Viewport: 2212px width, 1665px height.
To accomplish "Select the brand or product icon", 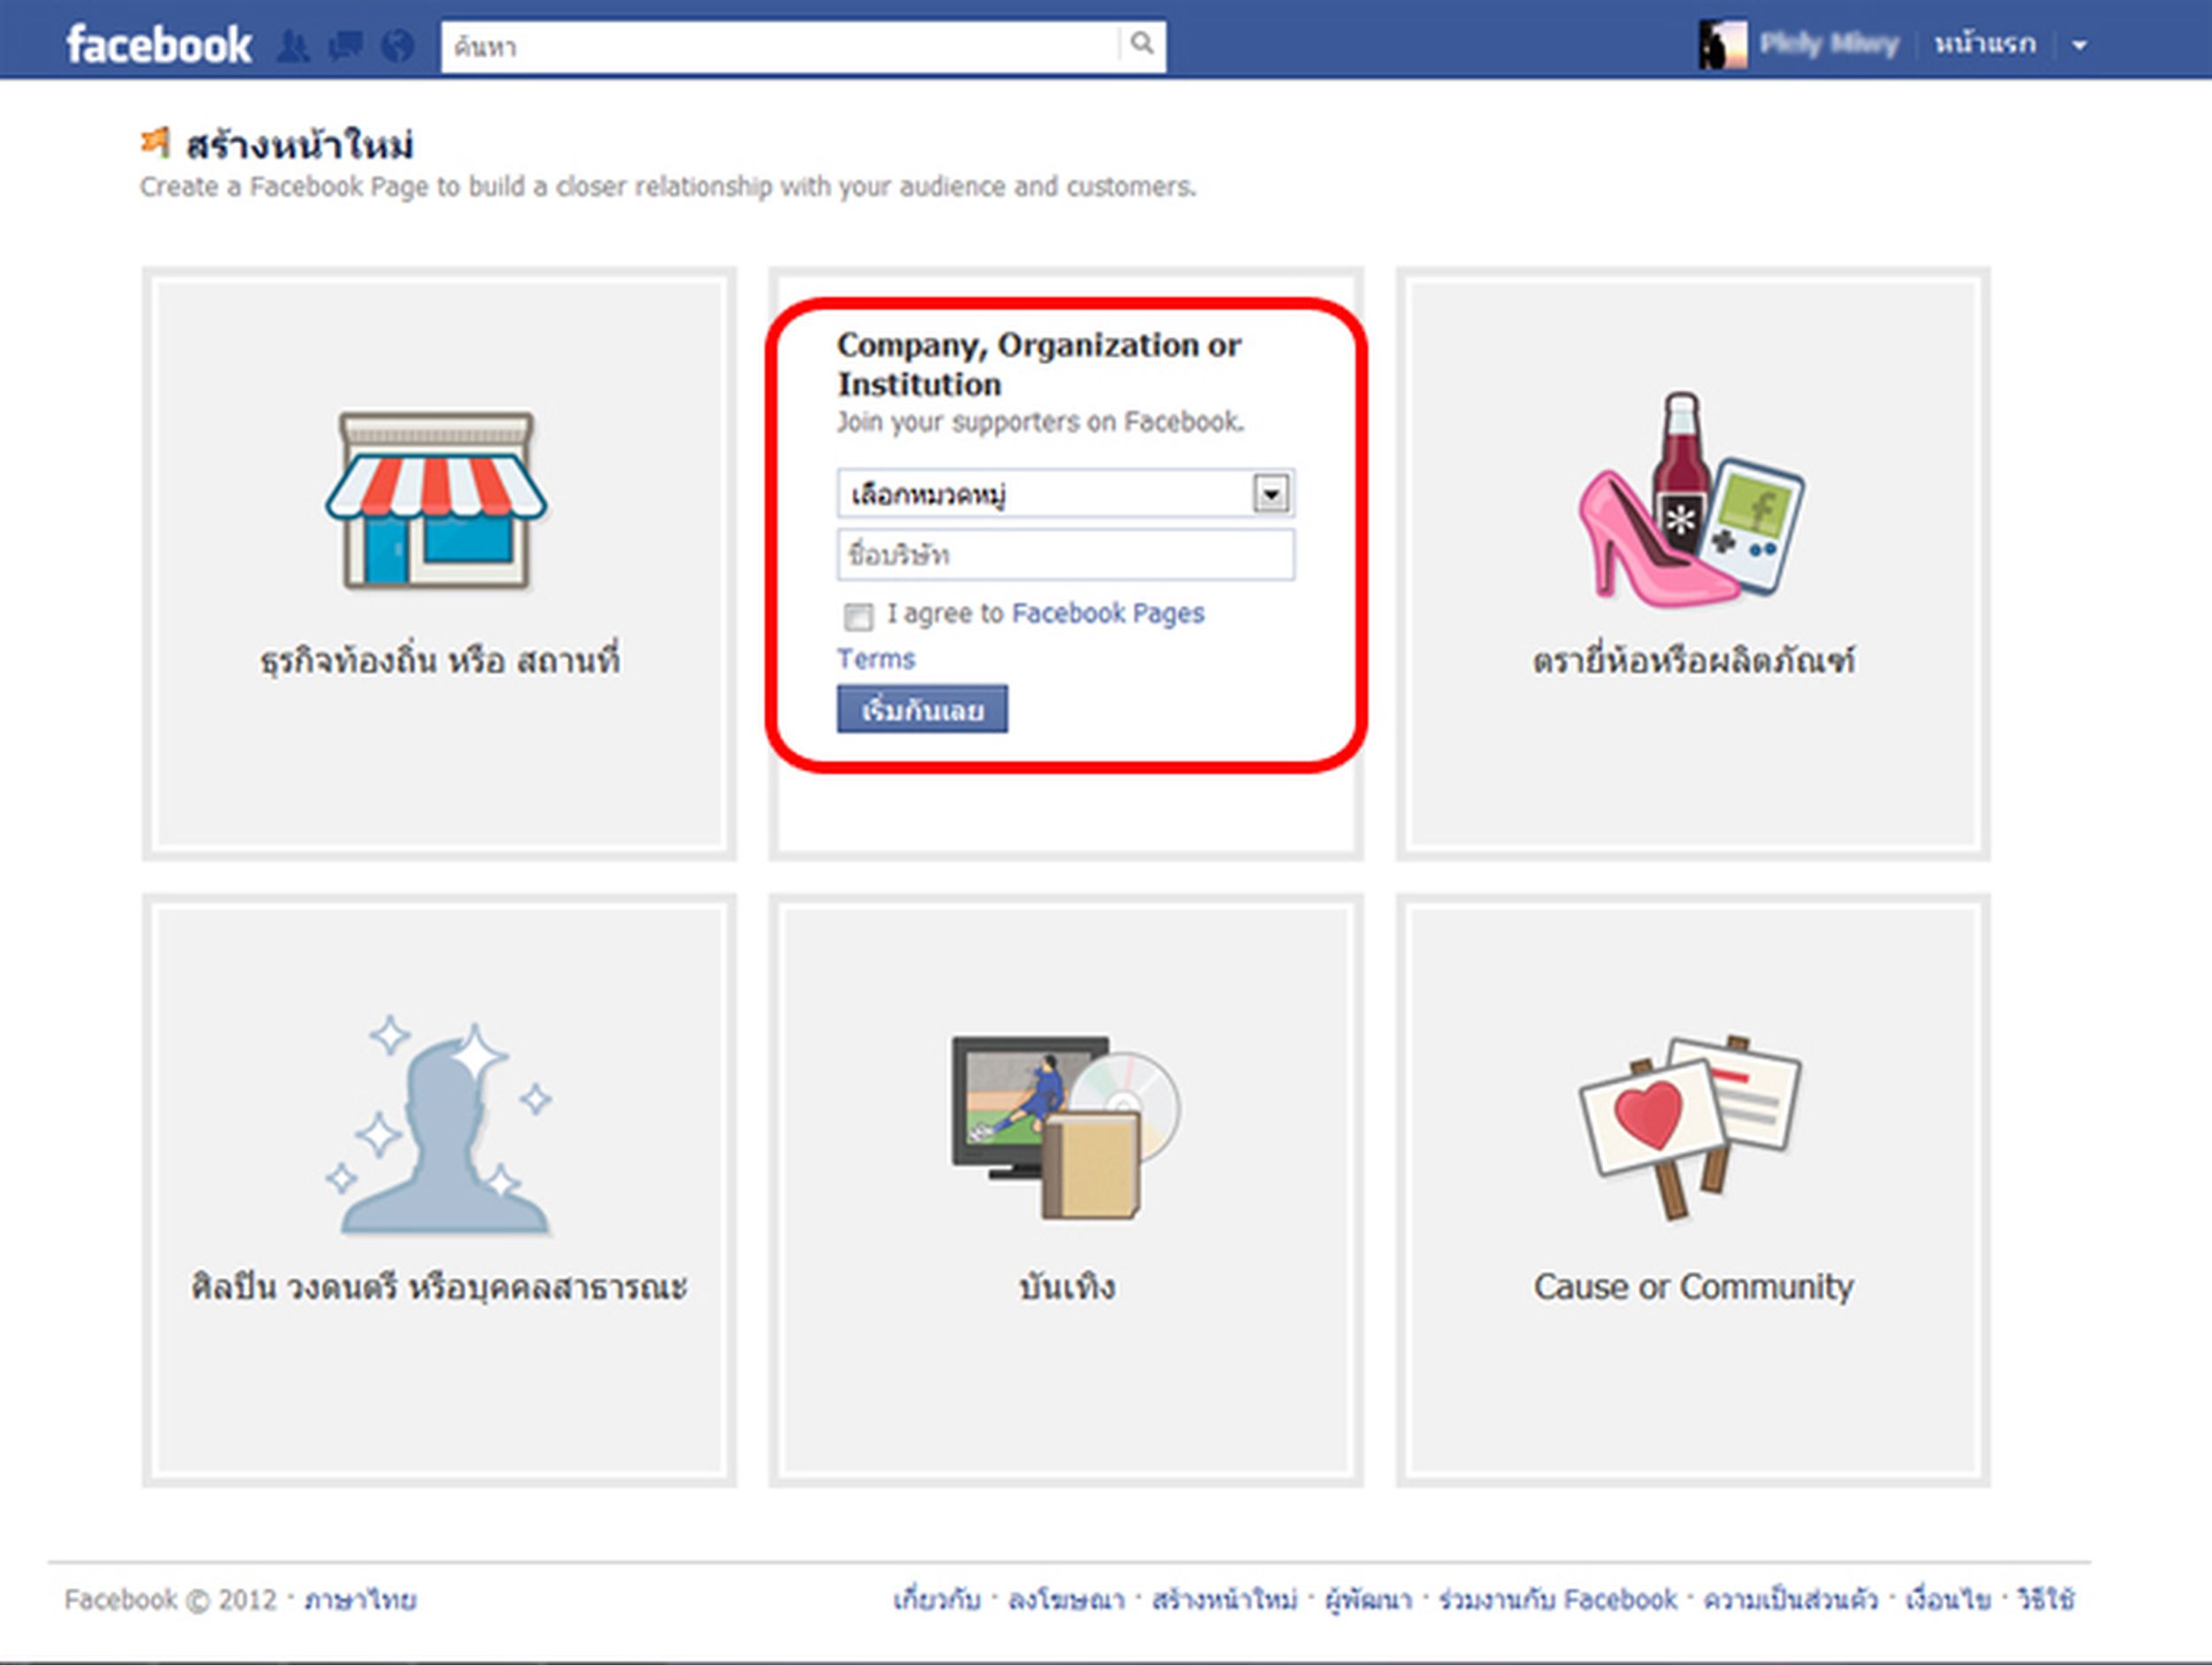I will point(1691,500).
